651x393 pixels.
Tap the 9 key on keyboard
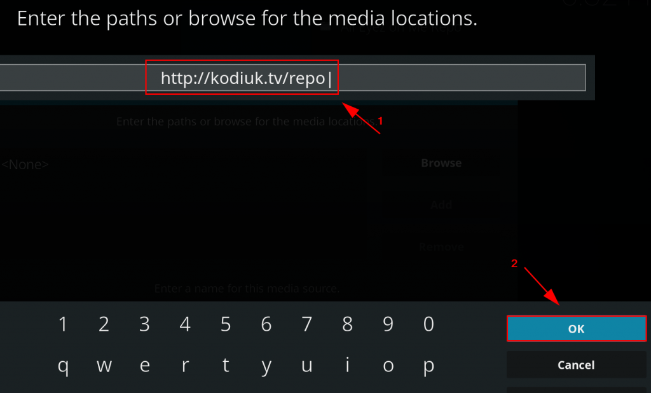[388, 324]
